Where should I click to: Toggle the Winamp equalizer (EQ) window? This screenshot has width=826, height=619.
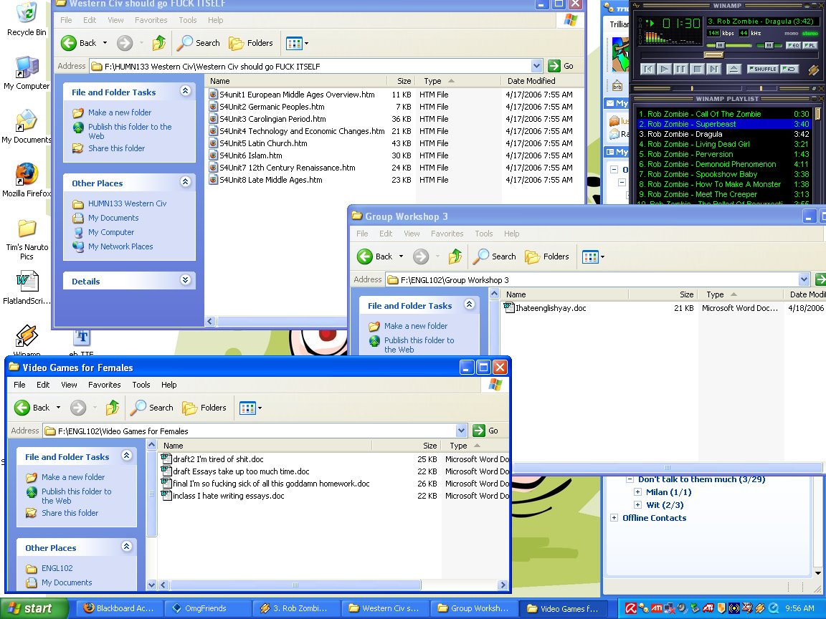pos(793,45)
